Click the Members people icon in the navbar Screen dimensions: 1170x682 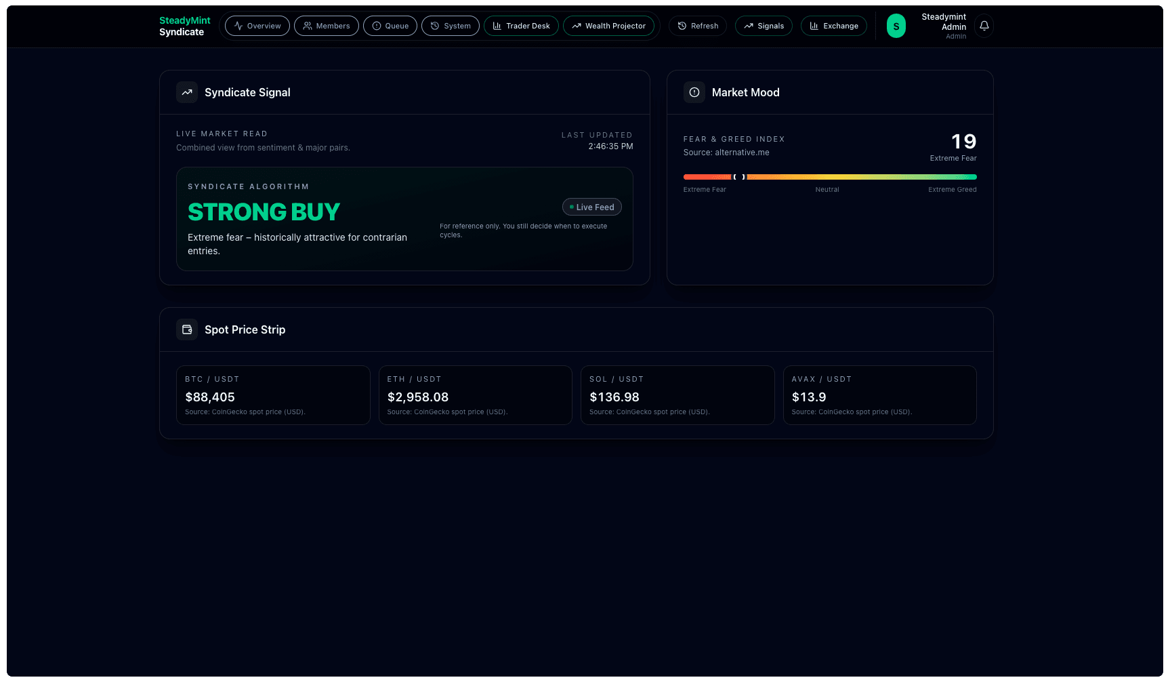pos(307,26)
